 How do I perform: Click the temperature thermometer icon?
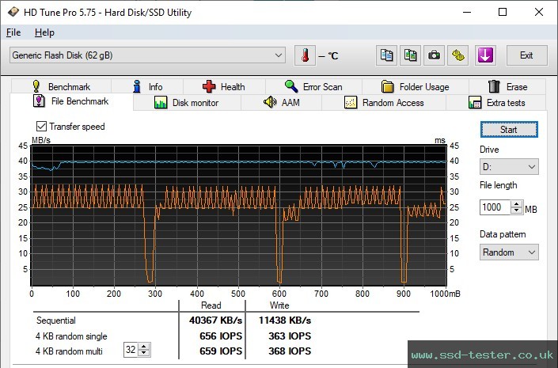pos(305,55)
